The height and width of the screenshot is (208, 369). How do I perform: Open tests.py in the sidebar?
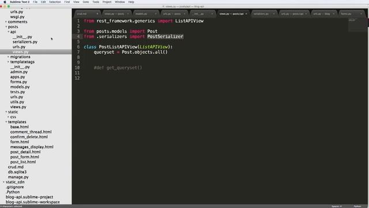tap(17, 92)
